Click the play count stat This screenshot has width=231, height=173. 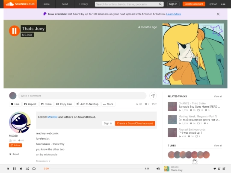click(x=139, y=104)
